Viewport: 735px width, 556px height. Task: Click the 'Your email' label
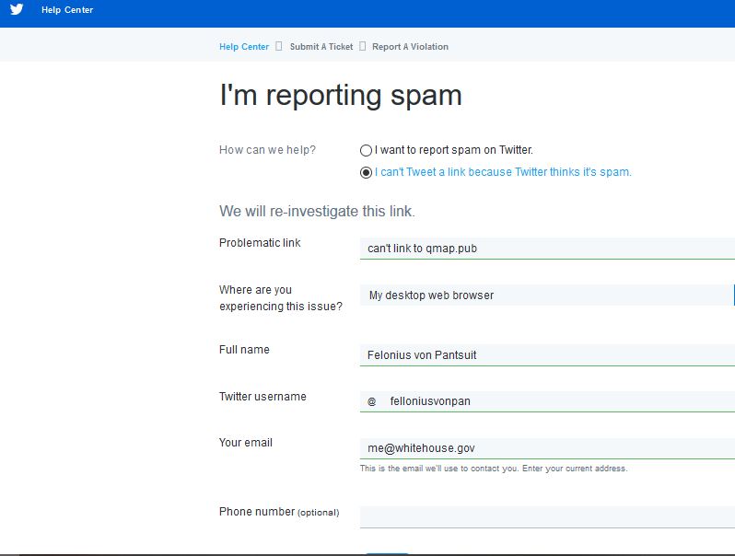(246, 443)
